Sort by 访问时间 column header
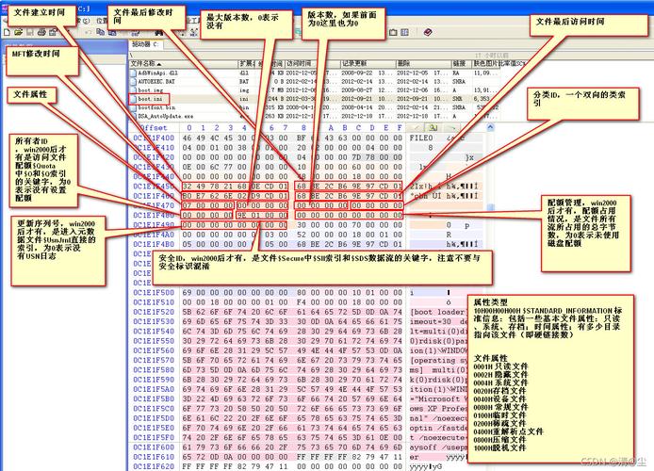Viewport: 654px width, 471px height. [x=312, y=63]
